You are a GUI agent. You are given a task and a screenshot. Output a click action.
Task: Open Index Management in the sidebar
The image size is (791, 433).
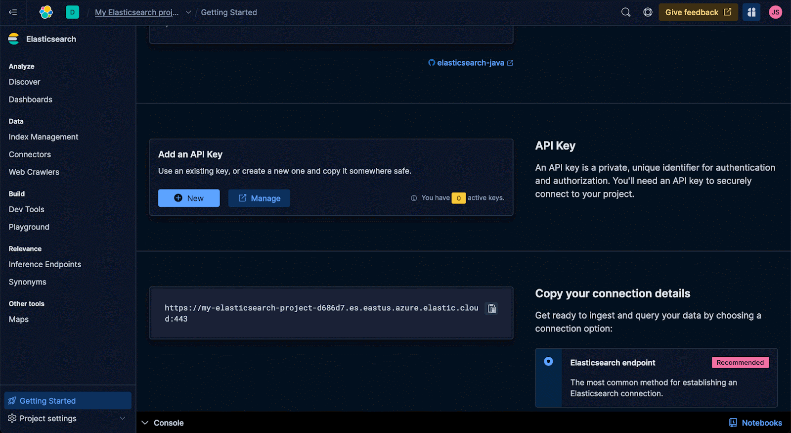tap(44, 137)
